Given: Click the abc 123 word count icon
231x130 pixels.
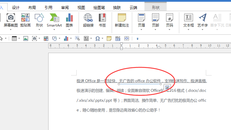Looking at the screenshot, I should 118,38.
